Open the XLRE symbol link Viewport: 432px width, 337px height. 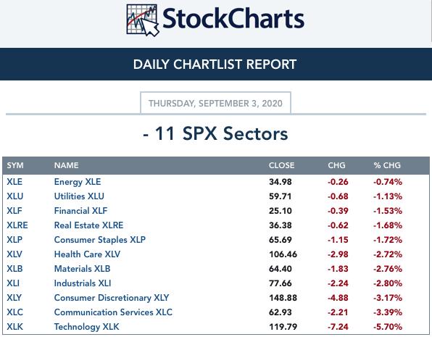17,225
